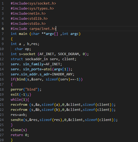This screenshot has width=138, height=142.
Task: Click the 'main' function name
Action: click(x=23, y=34)
